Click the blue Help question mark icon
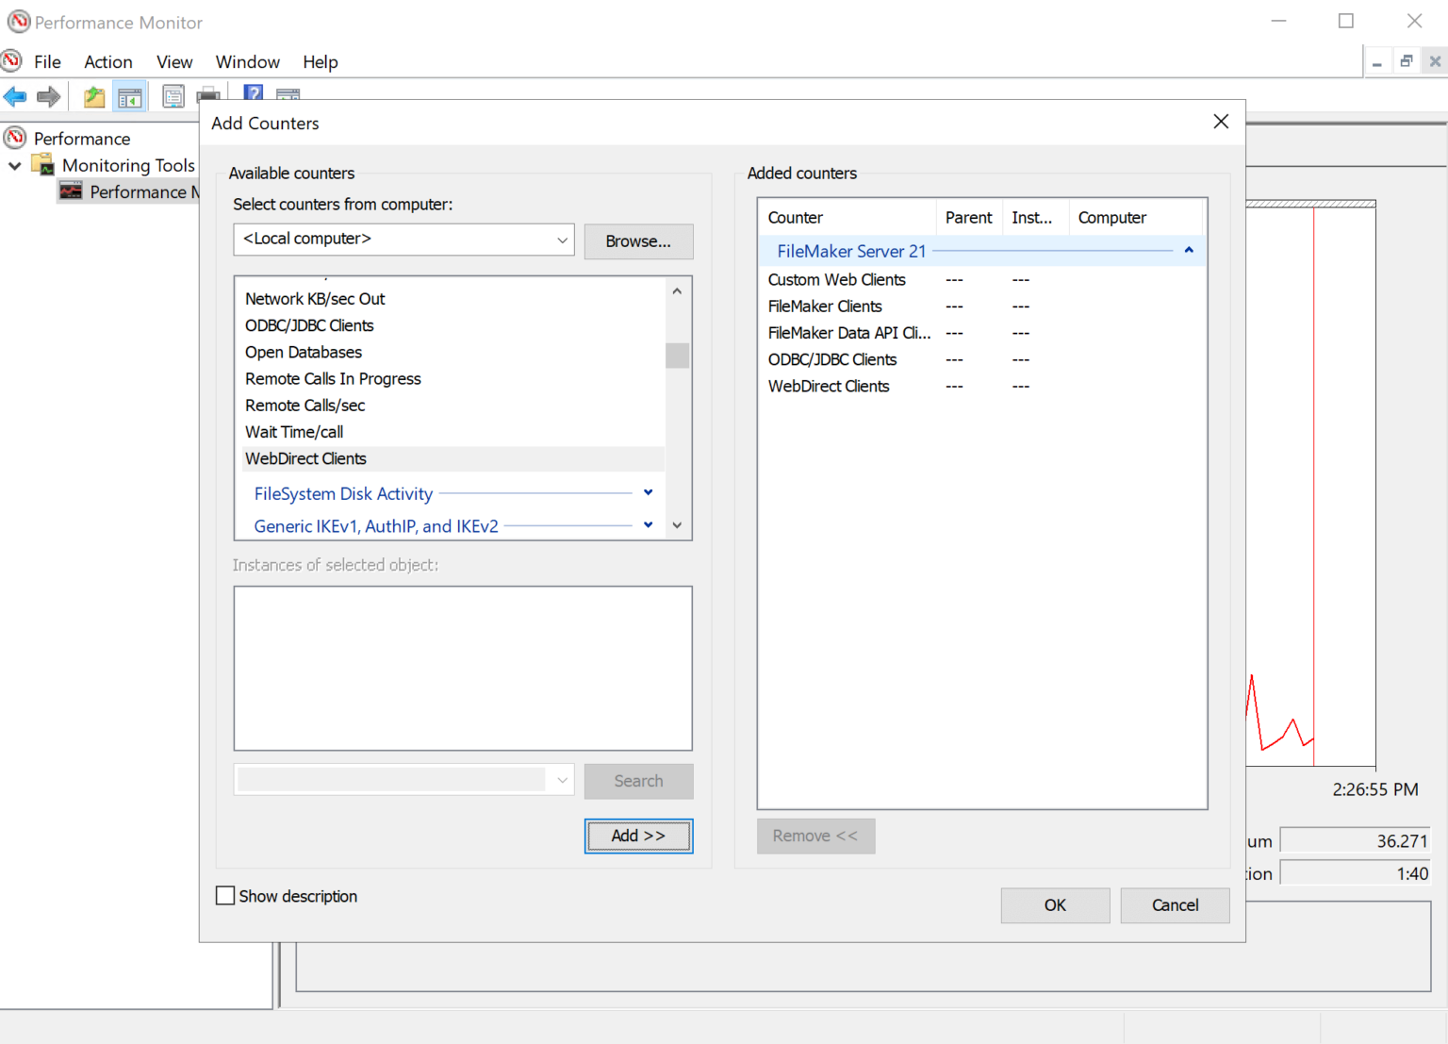The image size is (1448, 1044). [x=253, y=95]
